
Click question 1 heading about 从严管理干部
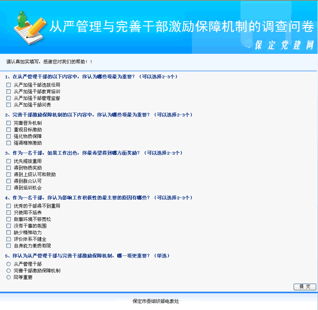coord(91,77)
